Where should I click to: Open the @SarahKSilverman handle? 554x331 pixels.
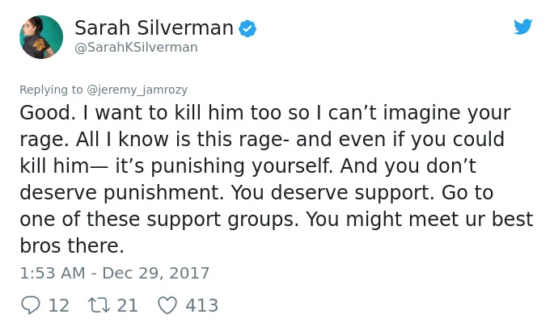[x=136, y=48]
